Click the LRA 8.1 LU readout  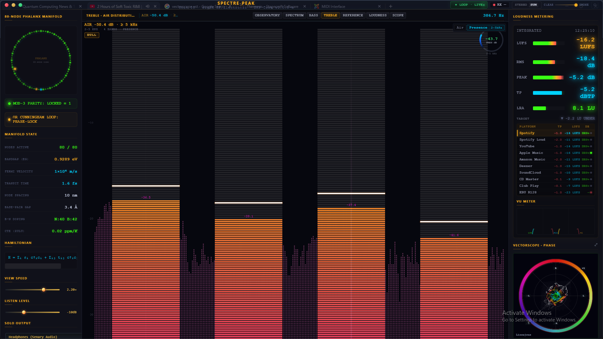tap(584, 108)
